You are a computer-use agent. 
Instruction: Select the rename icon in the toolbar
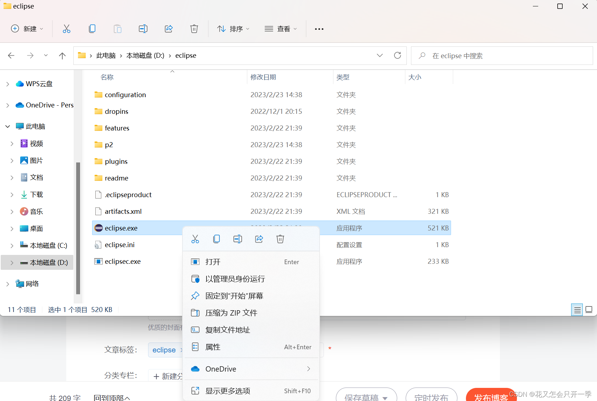(143, 29)
